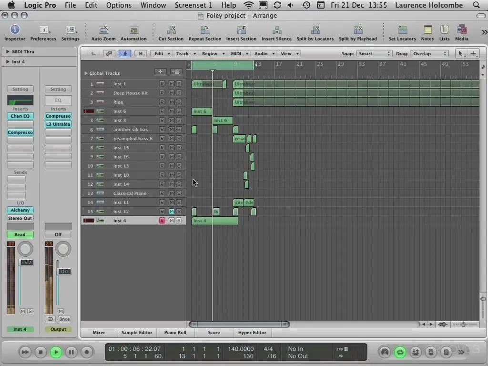Toggle Automation view
Image resolution: width=488 pixels, height=366 pixels.
[133, 33]
